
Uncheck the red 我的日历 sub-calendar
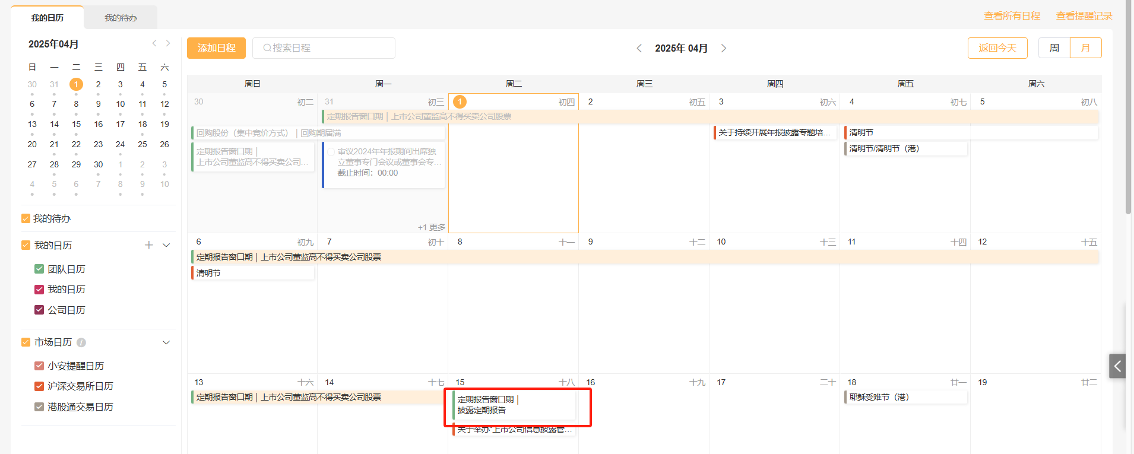coord(39,290)
